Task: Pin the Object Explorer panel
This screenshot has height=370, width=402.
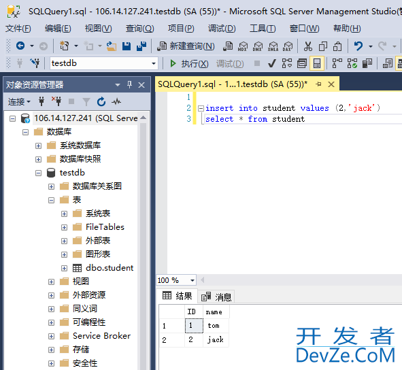Action: pos(129,84)
